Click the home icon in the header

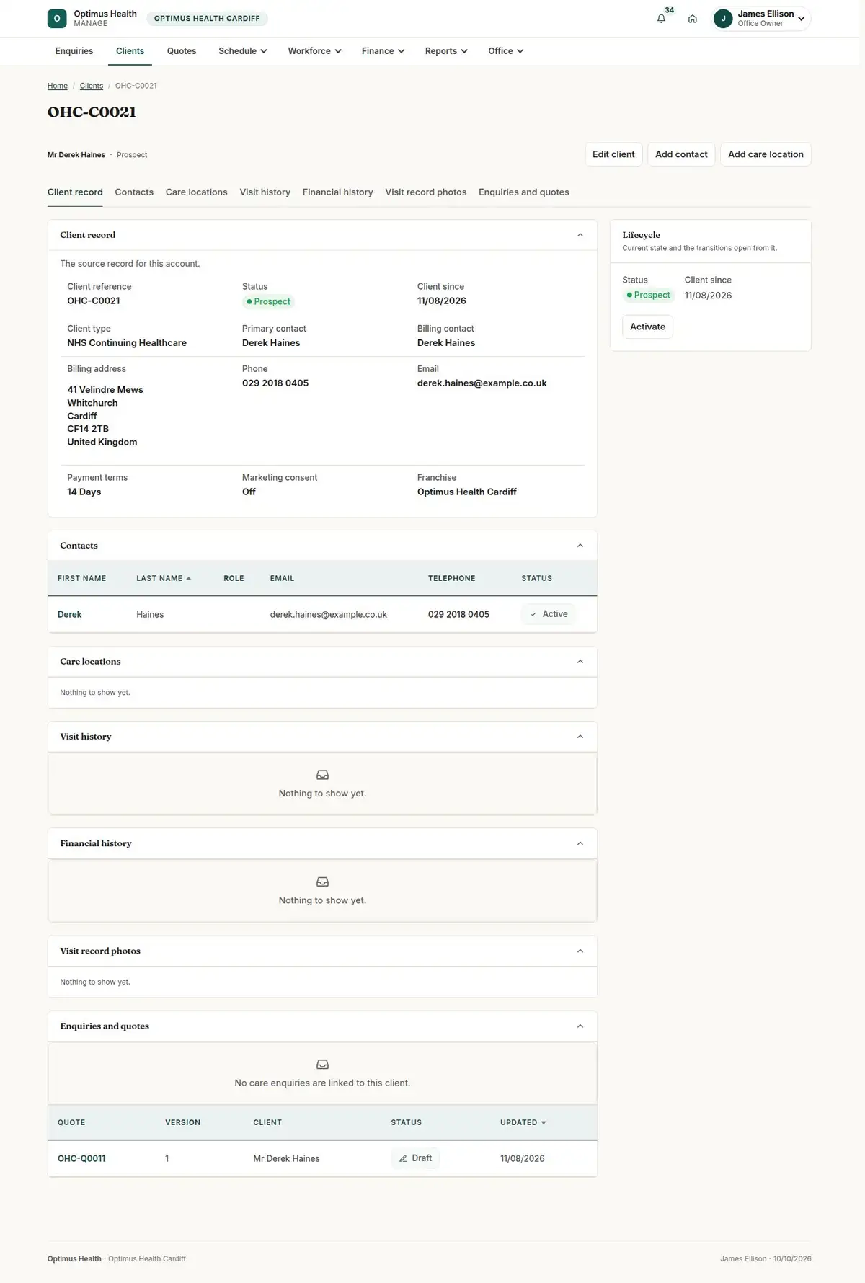pyautogui.click(x=692, y=19)
